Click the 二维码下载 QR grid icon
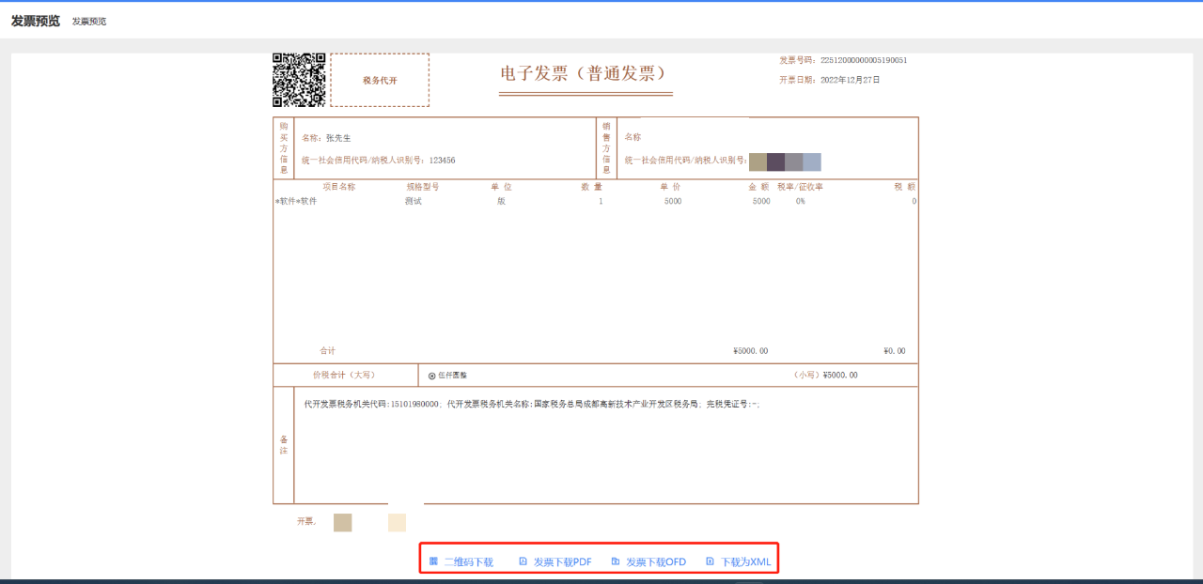Image resolution: width=1203 pixels, height=584 pixels. pyautogui.click(x=433, y=561)
